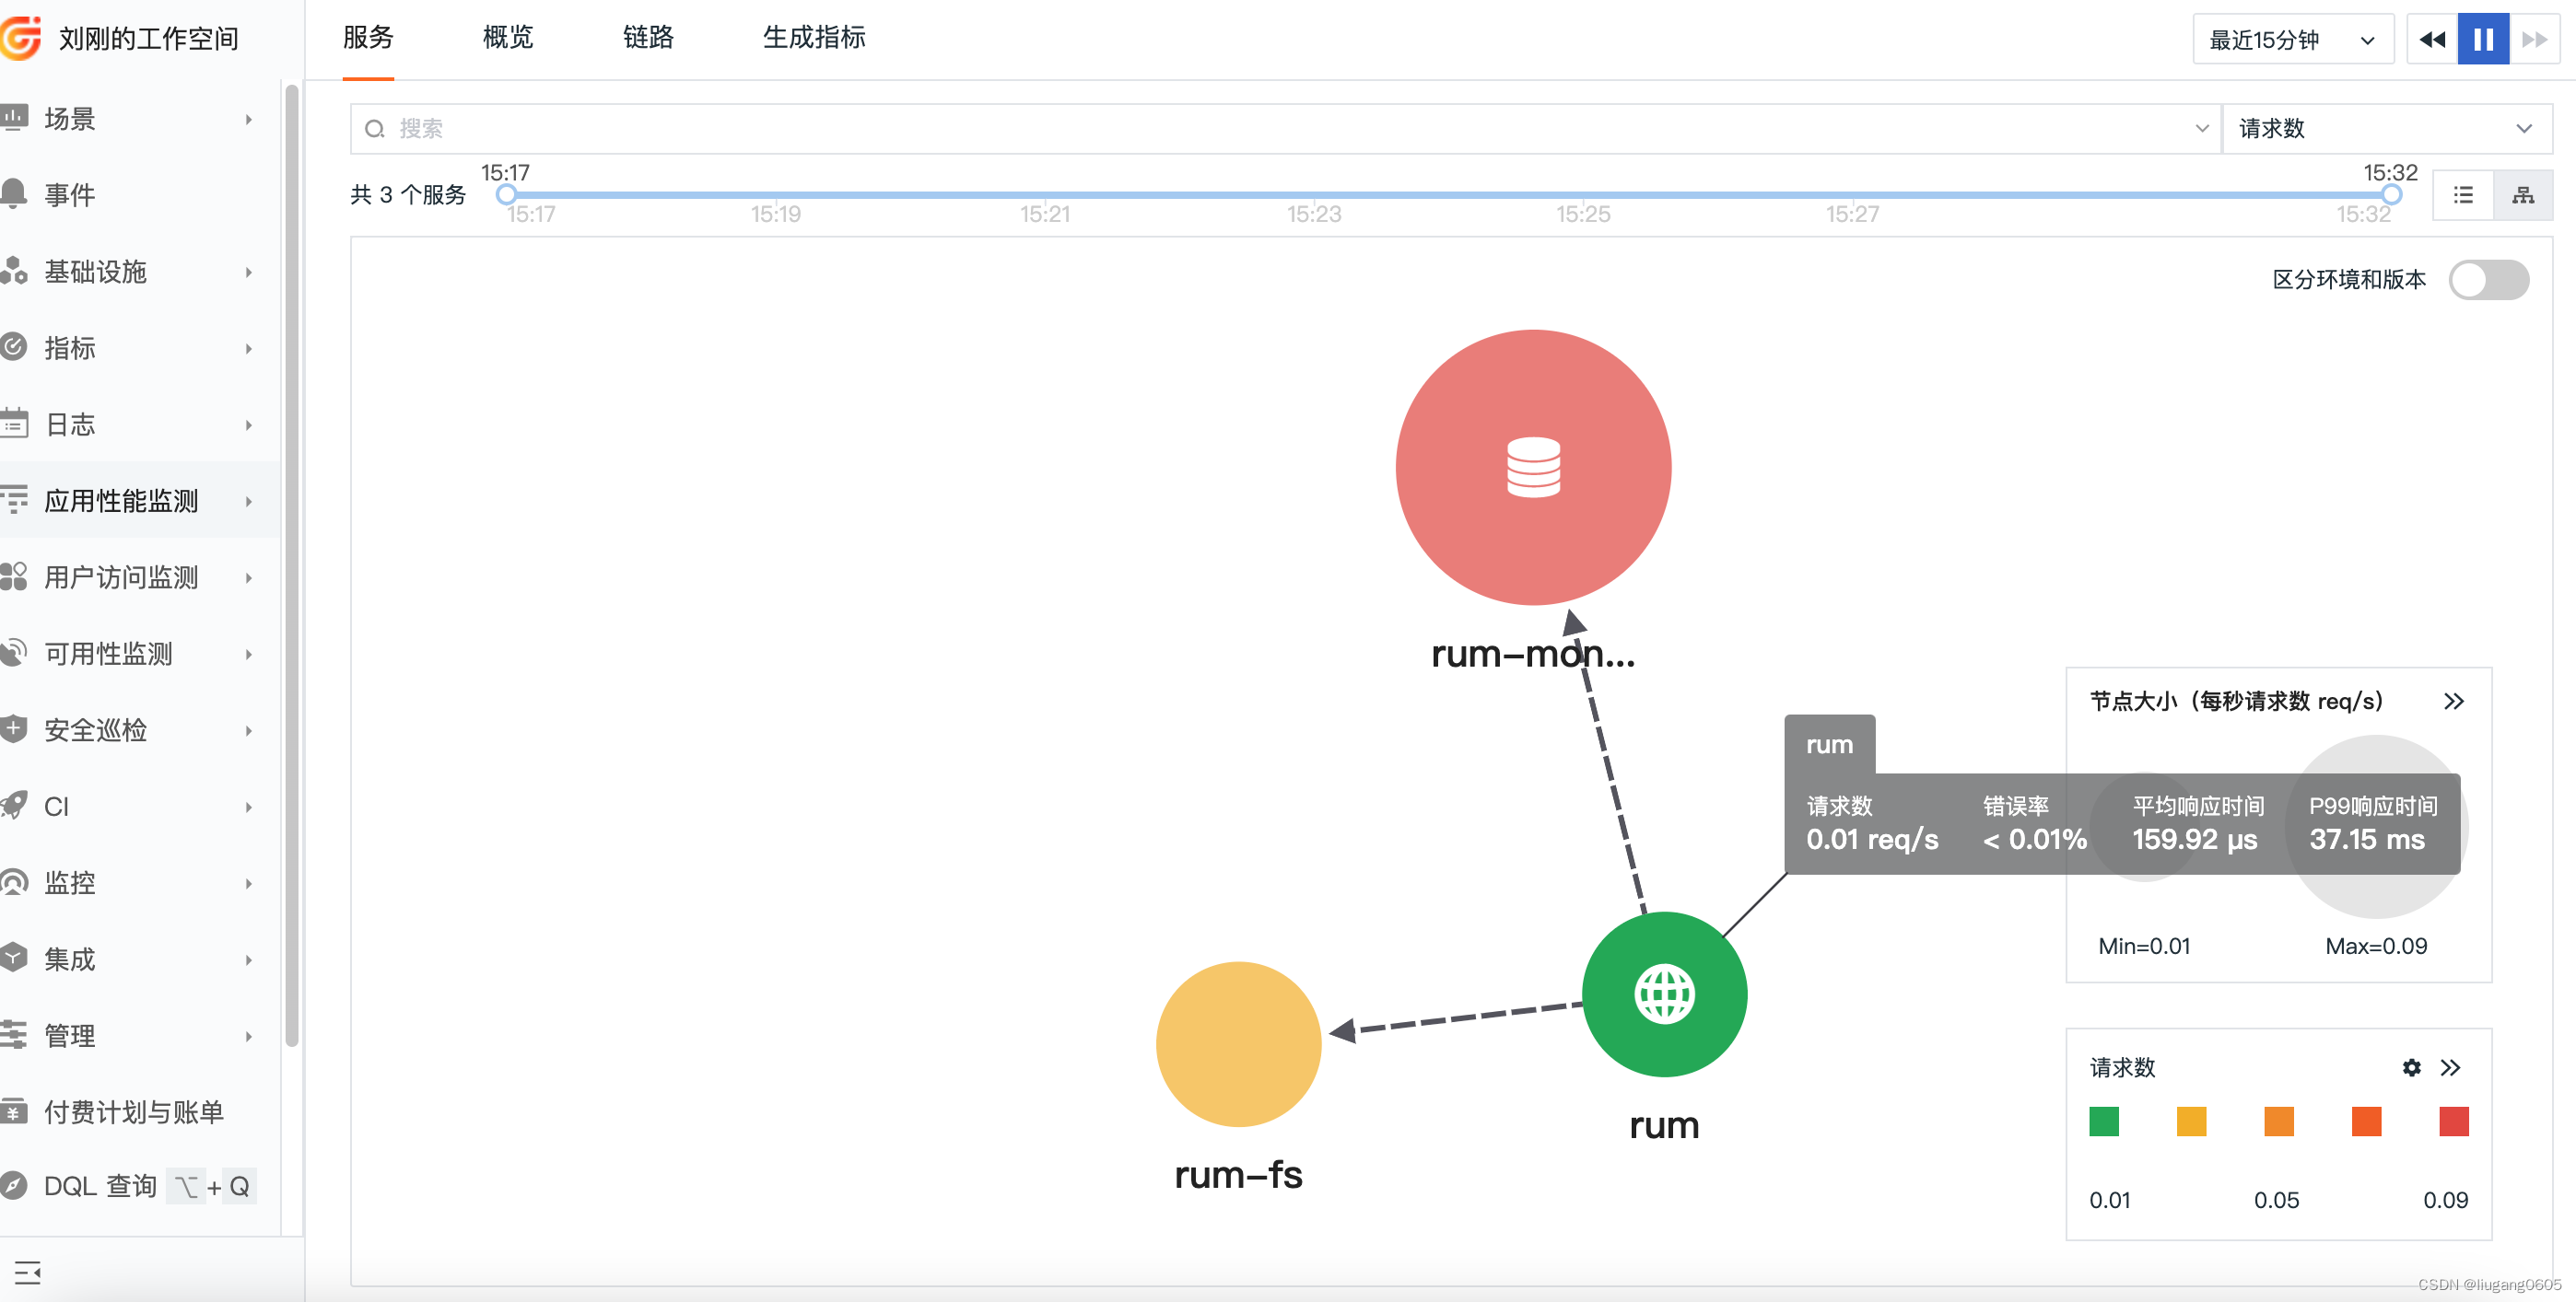Click the Max=0.09 node size circle

pyautogui.click(x=2376, y=826)
